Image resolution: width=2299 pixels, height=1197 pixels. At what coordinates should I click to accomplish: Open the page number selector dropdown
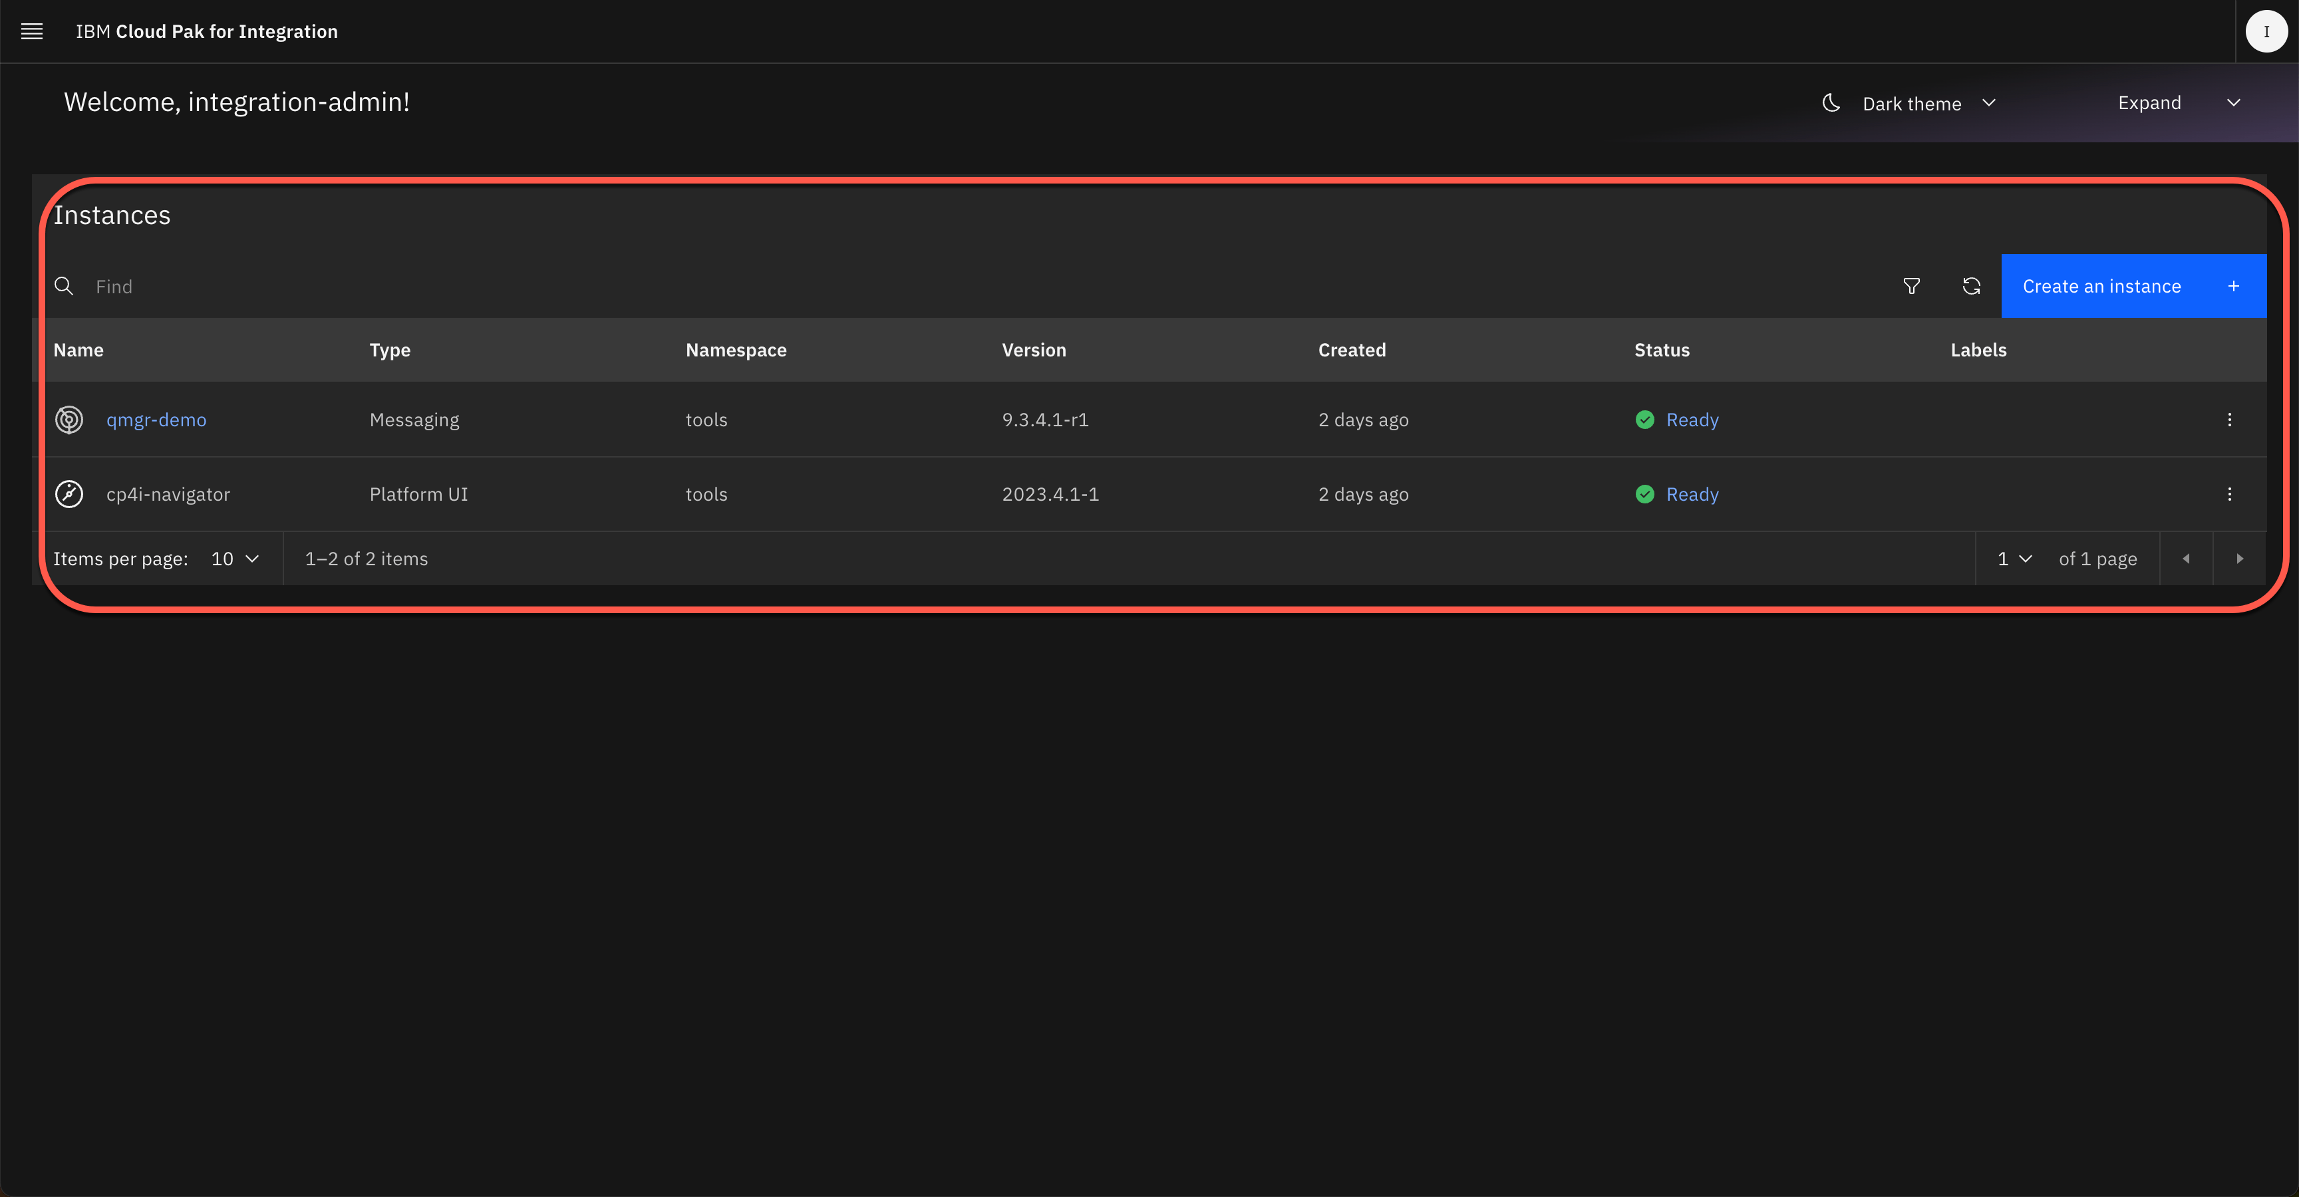coord(2012,559)
